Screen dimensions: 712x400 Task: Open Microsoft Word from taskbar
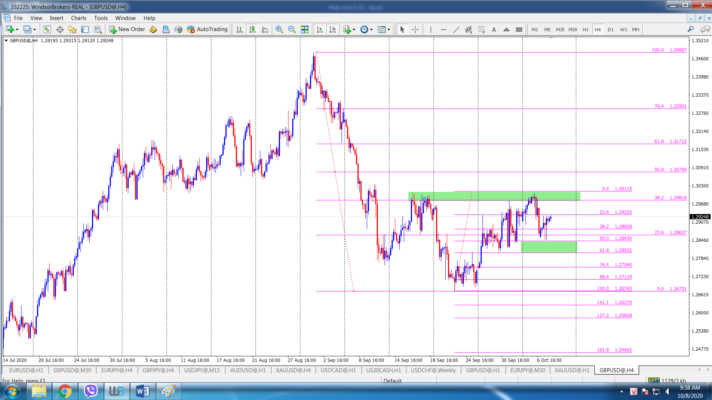pyautogui.click(x=142, y=391)
